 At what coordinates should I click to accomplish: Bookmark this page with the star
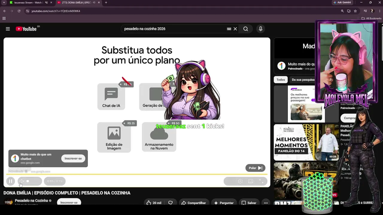pyautogui.click(x=355, y=11)
